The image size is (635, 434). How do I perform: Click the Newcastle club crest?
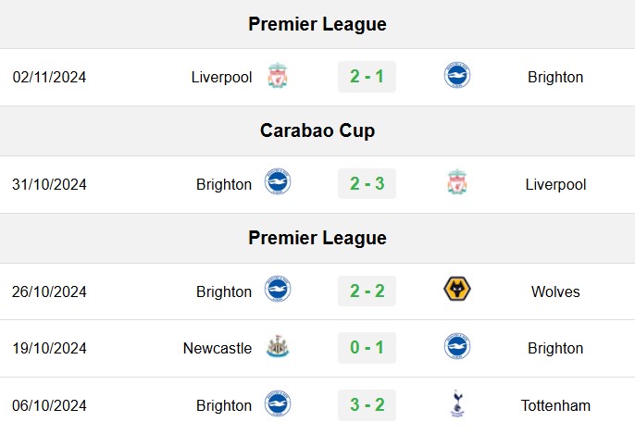(x=278, y=346)
